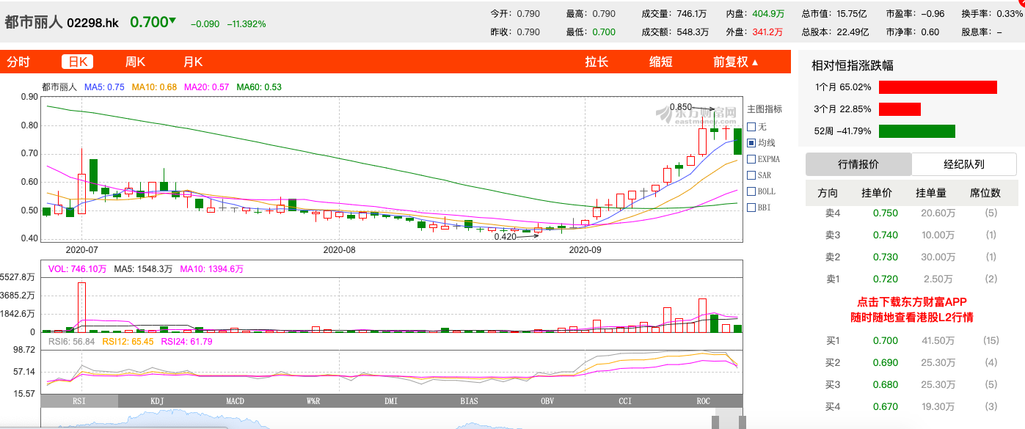This screenshot has width=1025, height=429.
Task: Select the RSI sub-indicator tab
Action: pos(79,401)
